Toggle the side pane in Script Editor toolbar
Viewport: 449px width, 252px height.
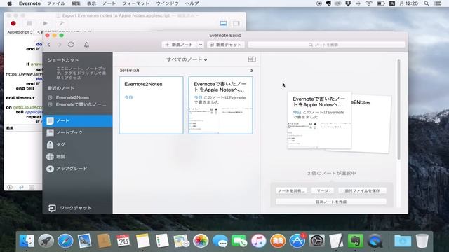236,23
